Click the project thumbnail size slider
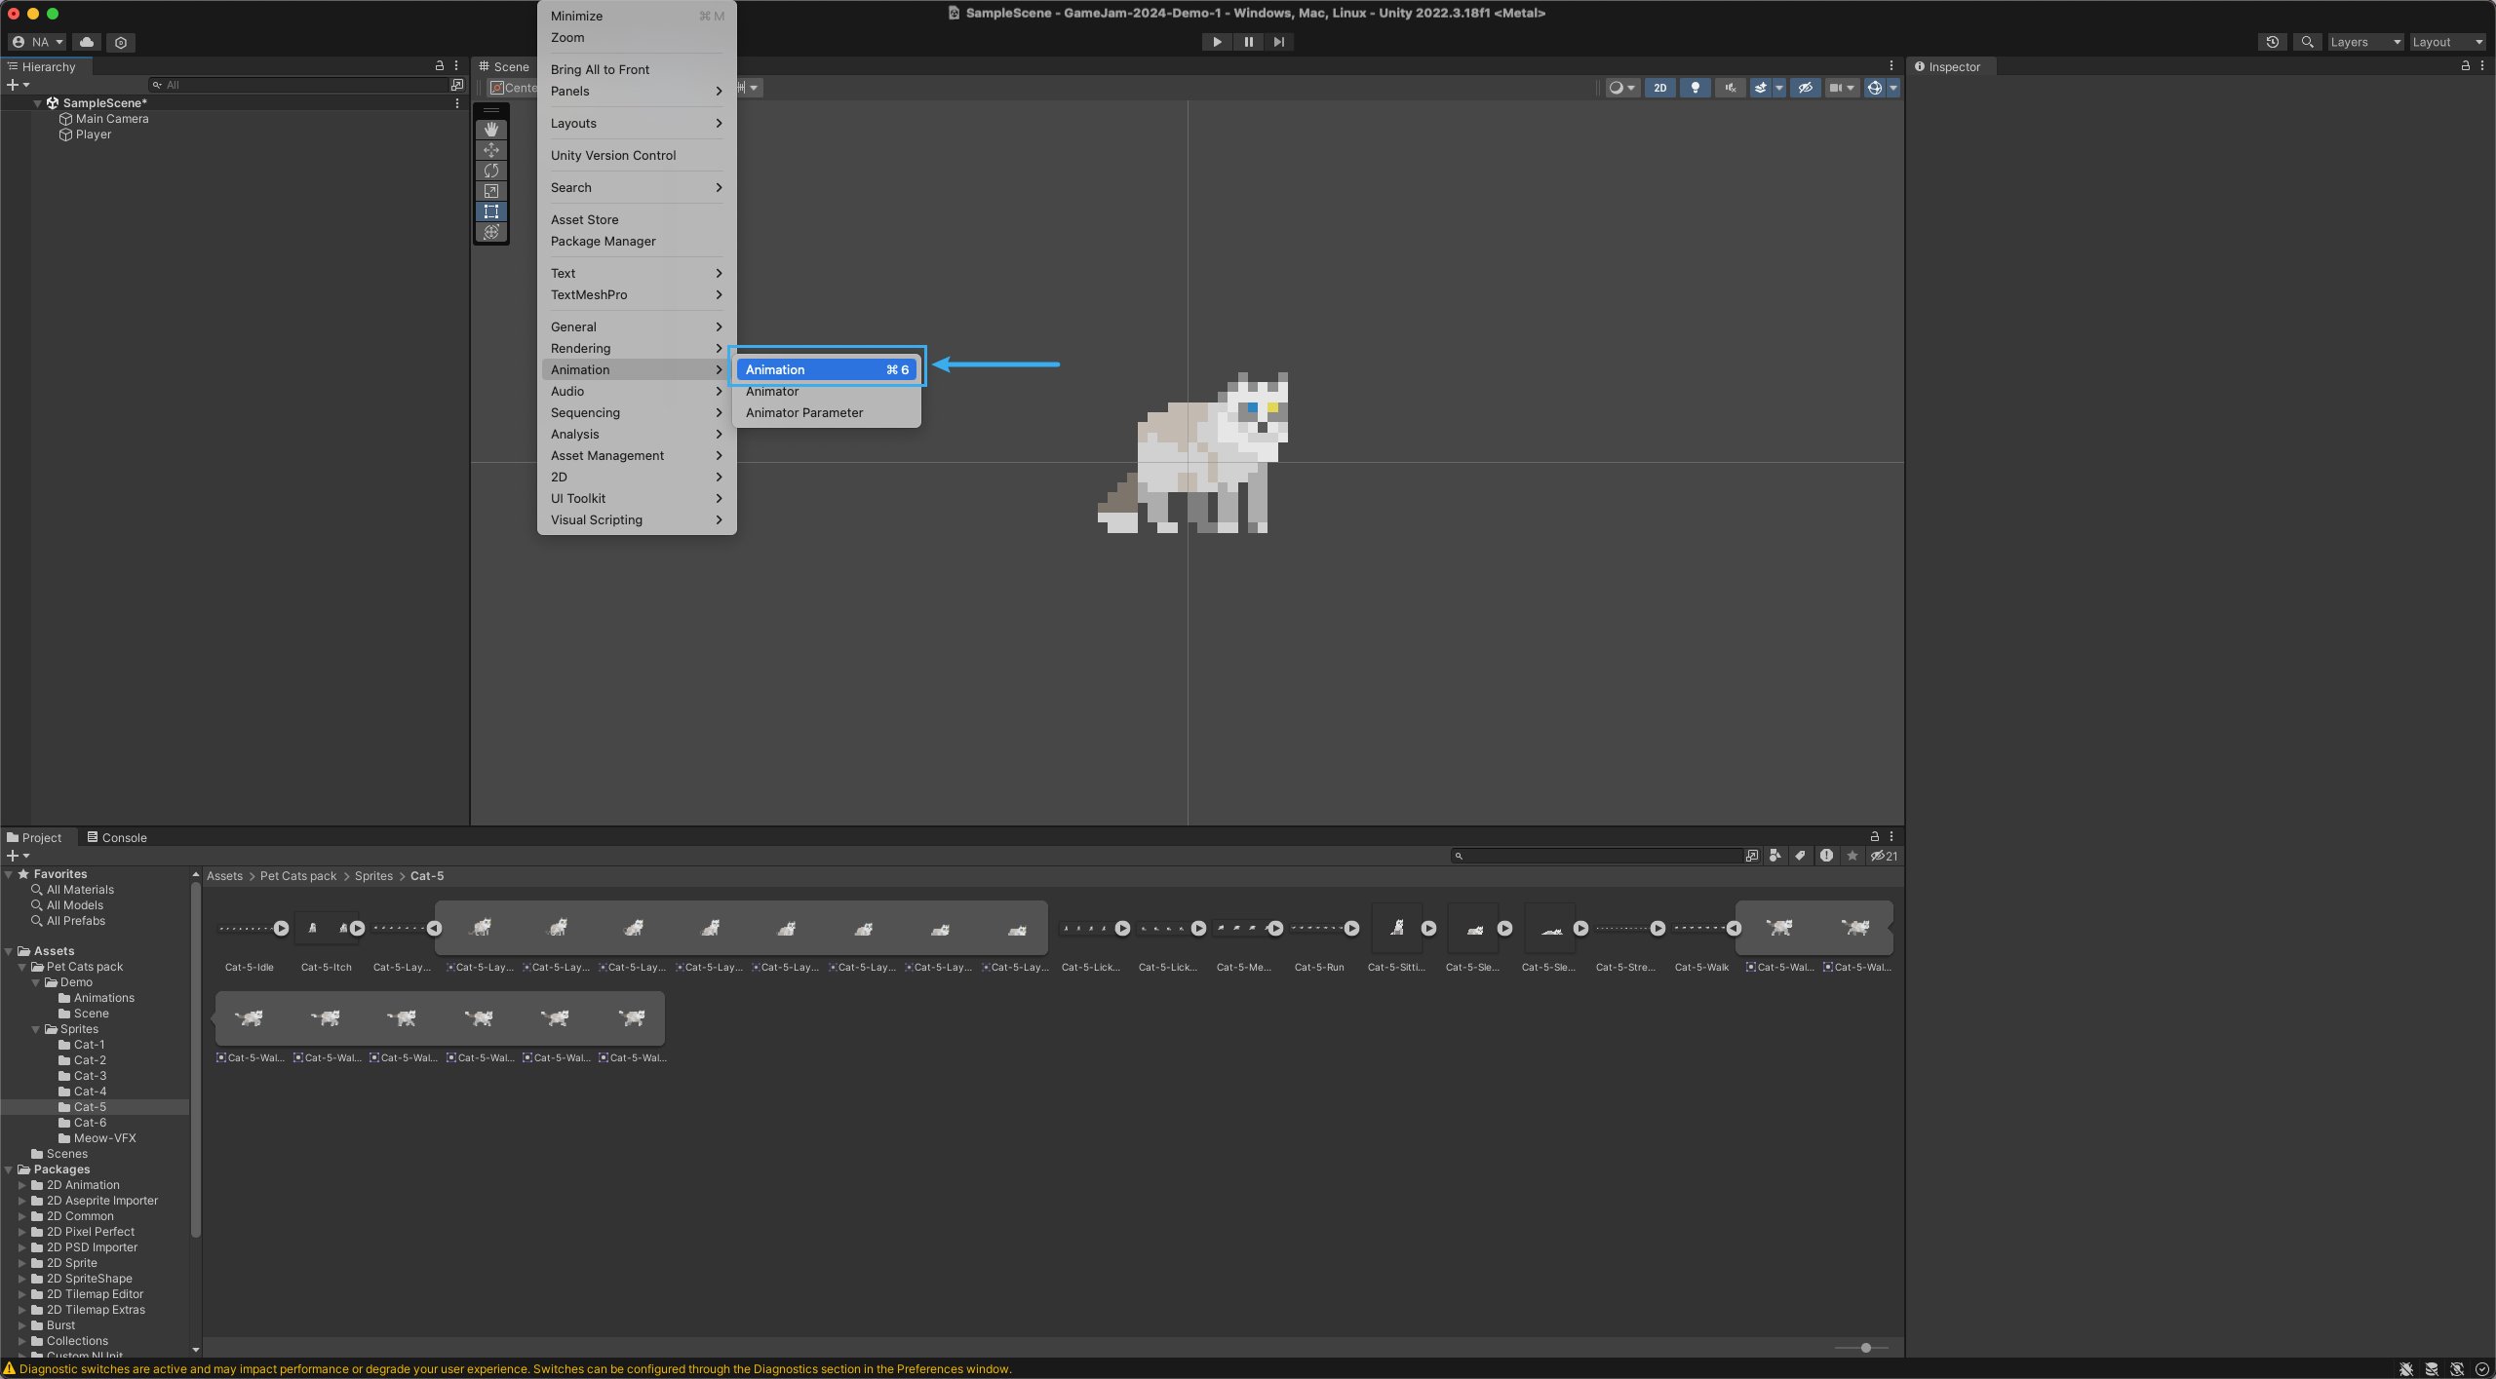This screenshot has height=1379, width=2496. point(1865,1348)
